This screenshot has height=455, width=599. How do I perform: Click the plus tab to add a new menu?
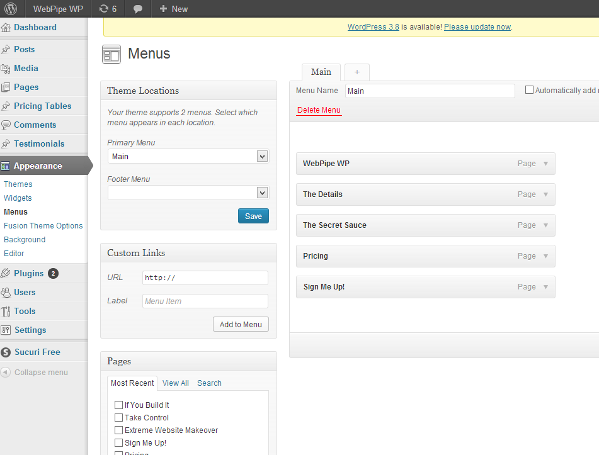[357, 72]
